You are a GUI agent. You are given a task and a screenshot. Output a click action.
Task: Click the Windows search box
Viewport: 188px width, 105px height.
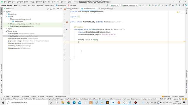pos(27,102)
